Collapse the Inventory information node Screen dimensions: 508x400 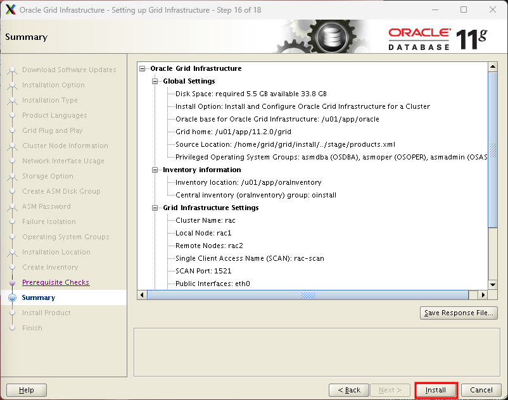tap(155, 170)
